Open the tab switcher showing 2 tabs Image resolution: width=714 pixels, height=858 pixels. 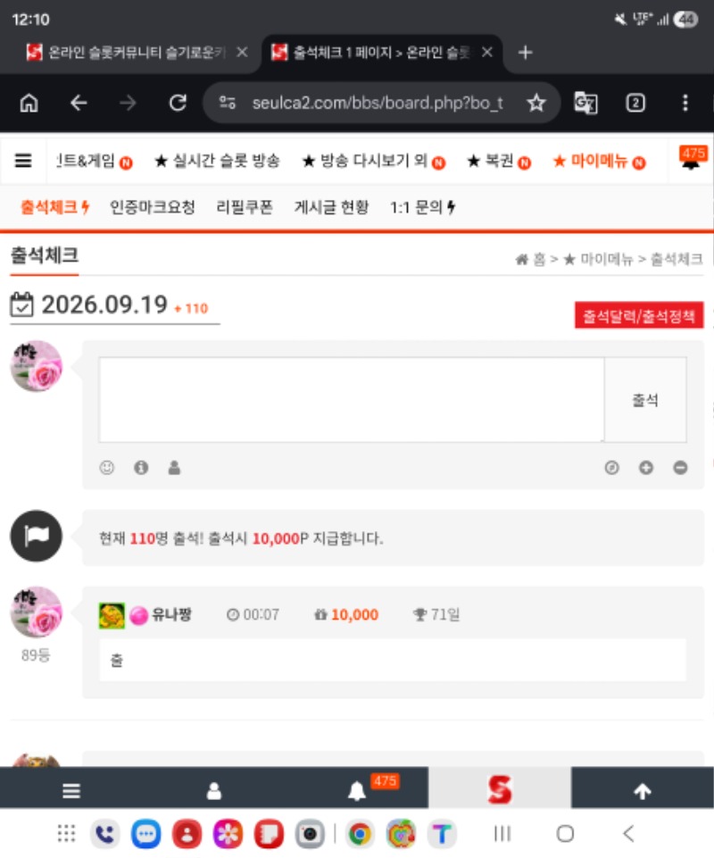(635, 103)
